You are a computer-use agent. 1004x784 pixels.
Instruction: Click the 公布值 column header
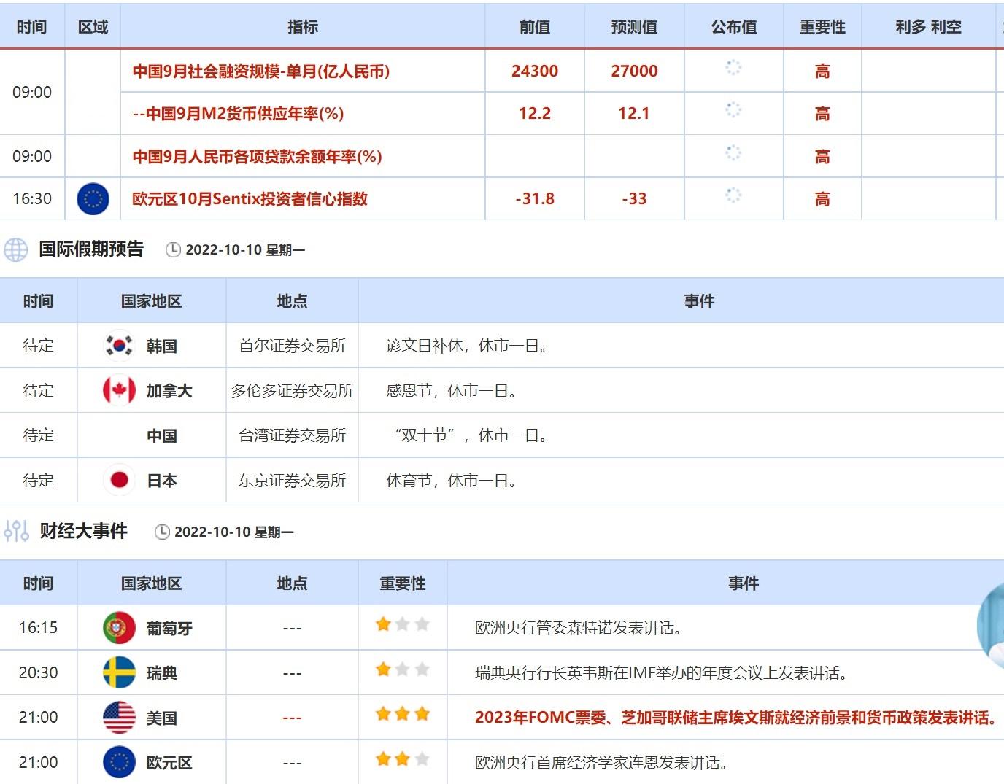[x=734, y=27]
